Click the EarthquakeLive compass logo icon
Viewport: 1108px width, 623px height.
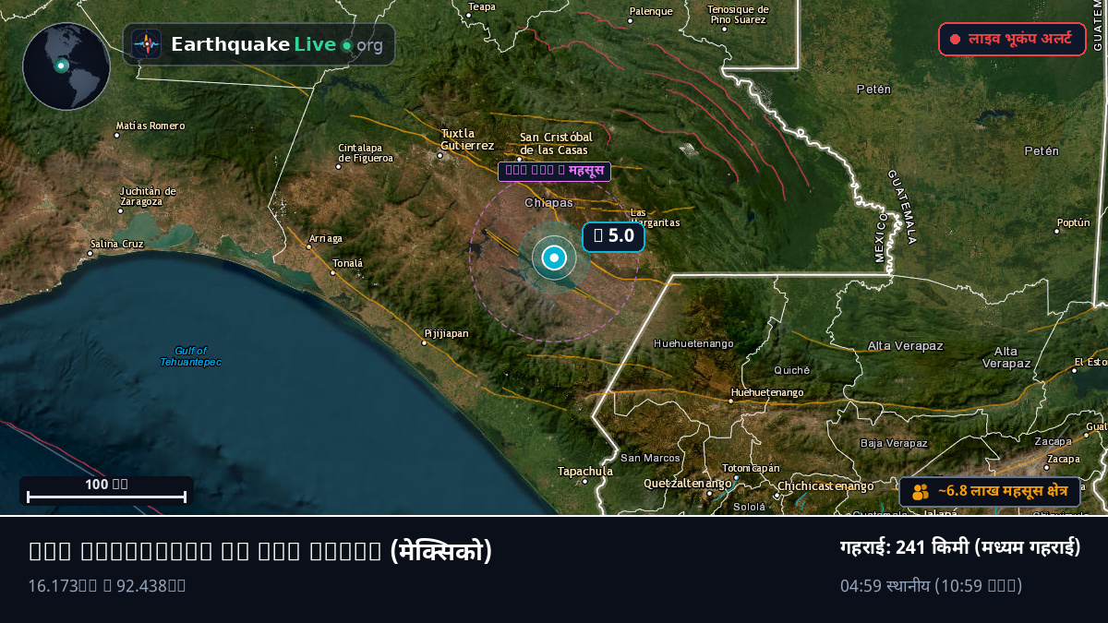click(146, 44)
